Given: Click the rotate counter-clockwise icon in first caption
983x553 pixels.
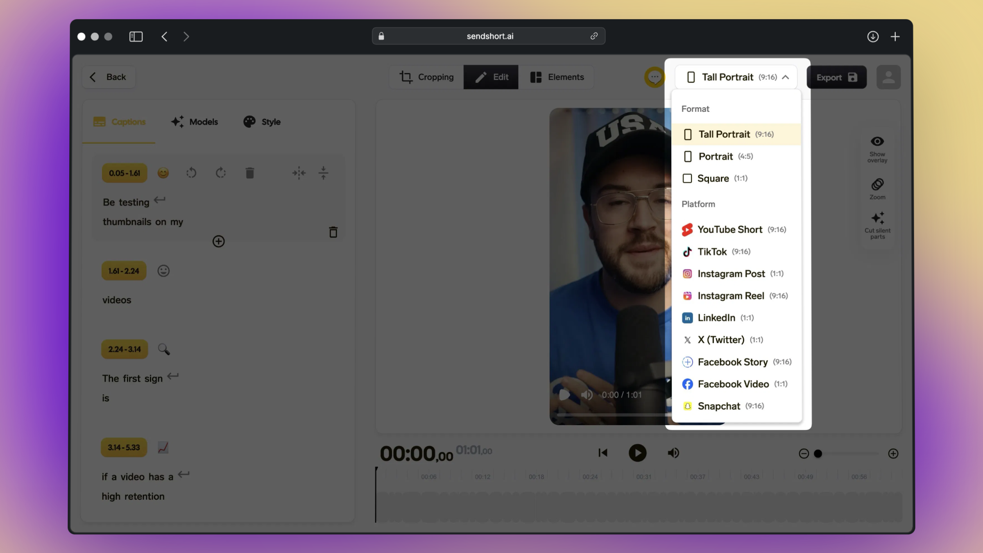Looking at the screenshot, I should coord(191,173).
